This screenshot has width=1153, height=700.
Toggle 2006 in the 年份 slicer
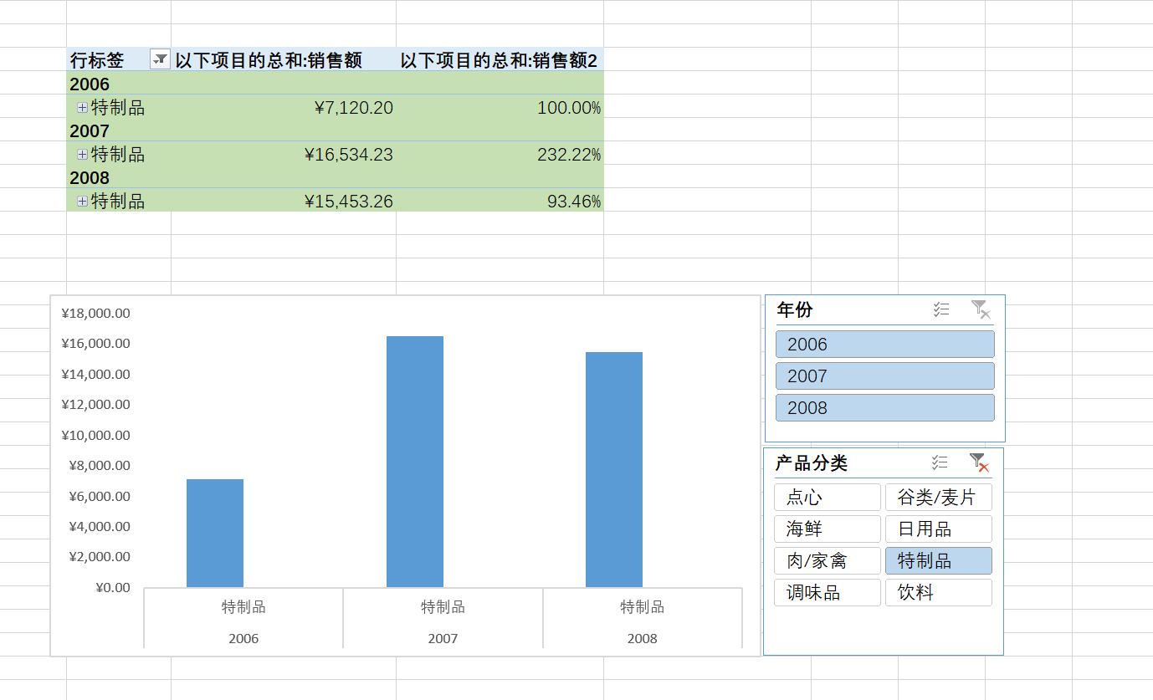[885, 345]
